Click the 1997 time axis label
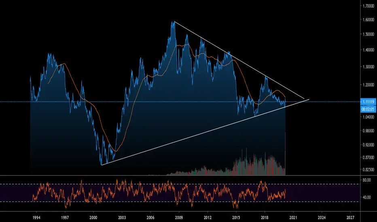The image size is (377, 222). [x=65, y=218]
